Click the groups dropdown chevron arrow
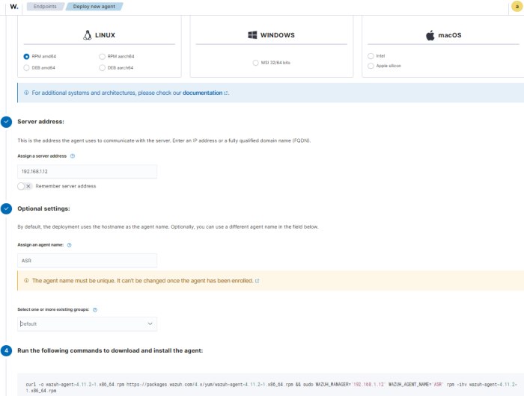 point(150,324)
